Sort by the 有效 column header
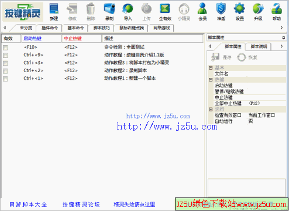 coord(11,39)
